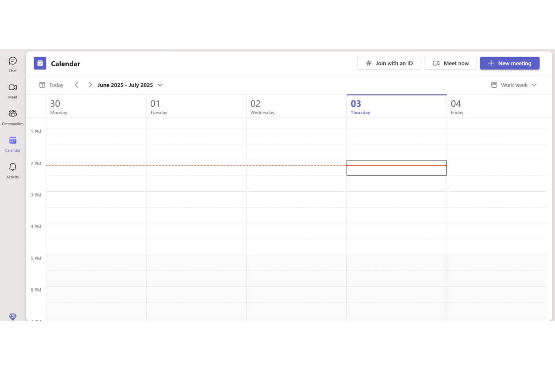Click the premium diamond icon at sidebar bottom
This screenshot has height=370, width=555.
(x=13, y=317)
